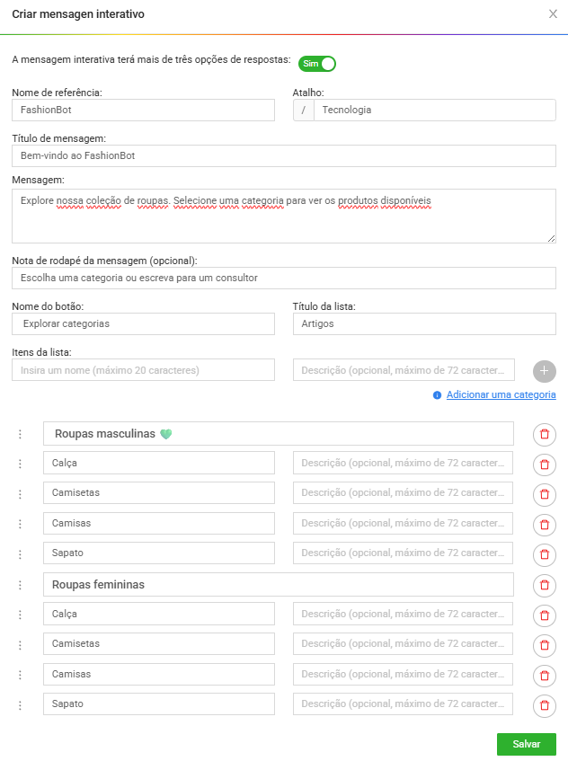Image resolution: width=568 pixels, height=761 pixels.
Task: Add description for Camisetas under Roupas femininas
Action: [x=403, y=644]
